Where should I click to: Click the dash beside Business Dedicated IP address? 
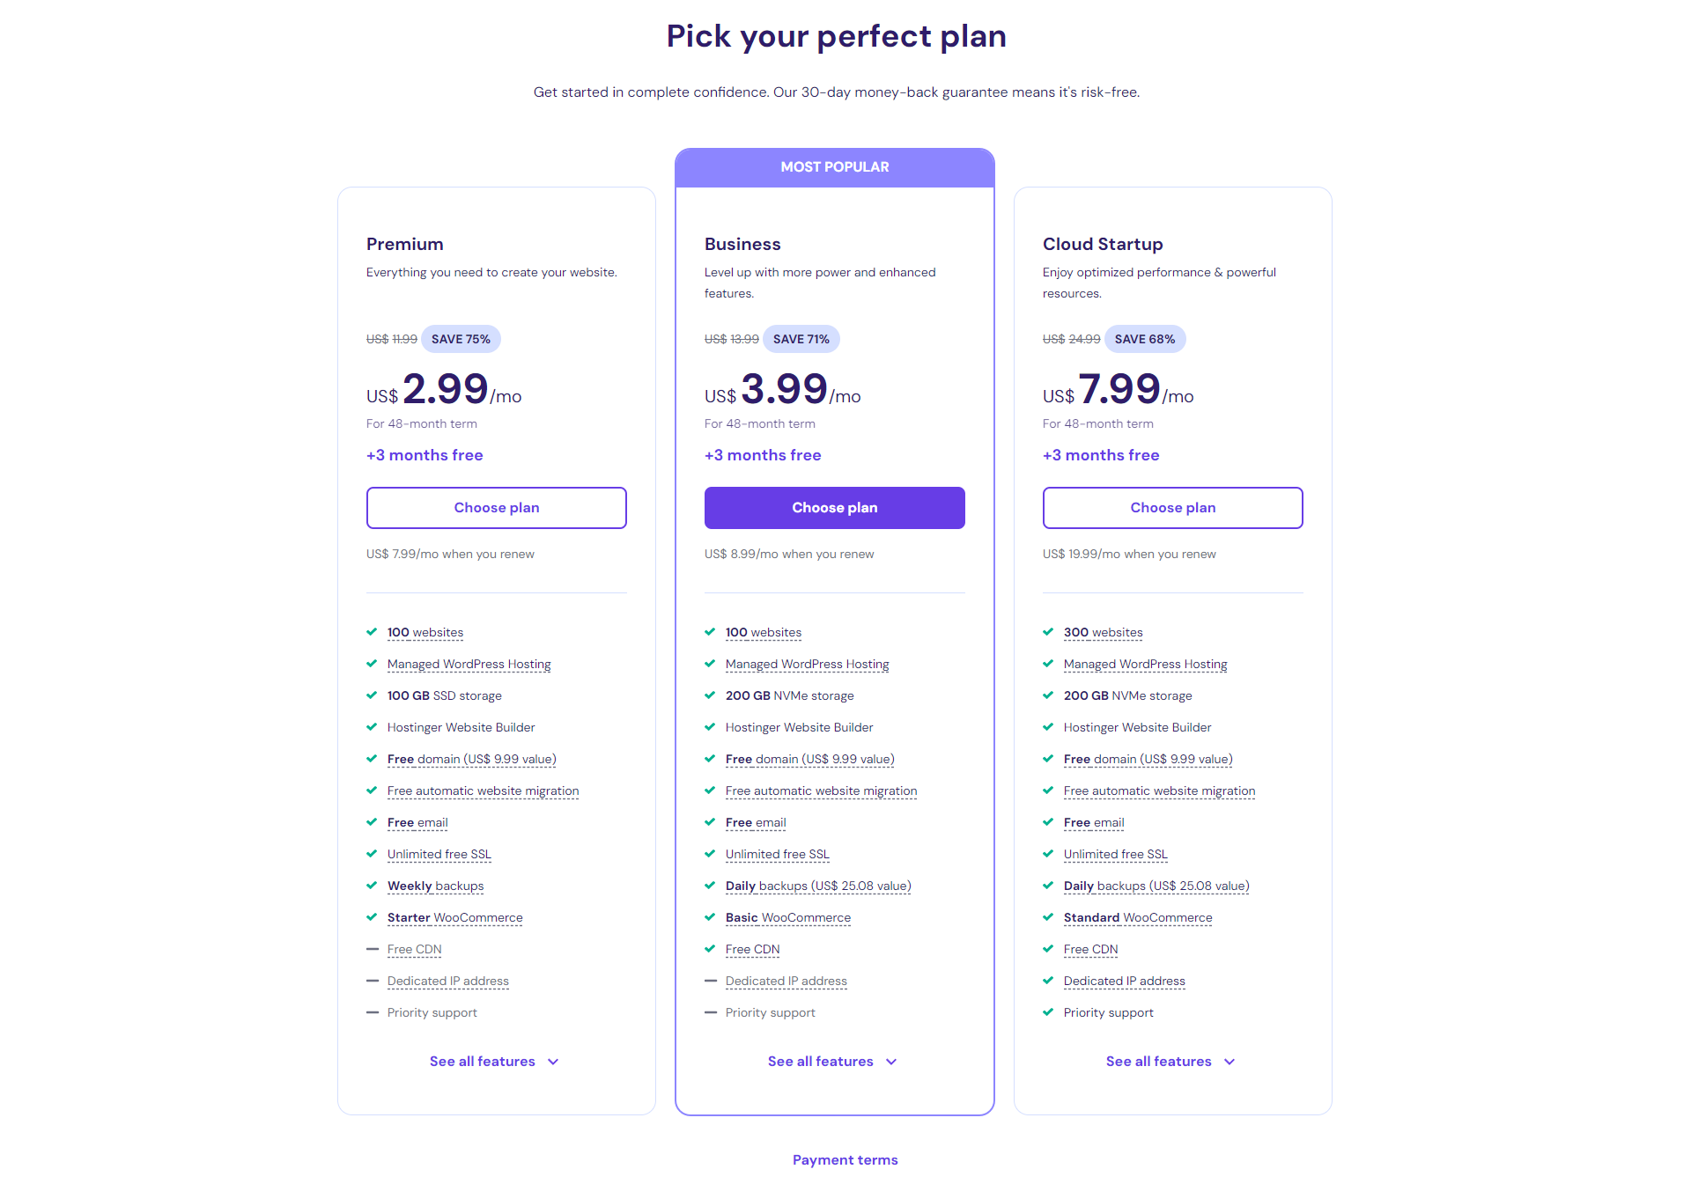[x=710, y=981]
